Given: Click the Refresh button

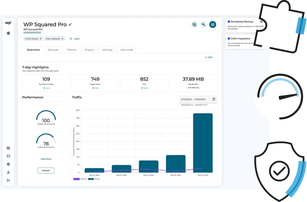Looking at the screenshot, I should (x=46, y=171).
